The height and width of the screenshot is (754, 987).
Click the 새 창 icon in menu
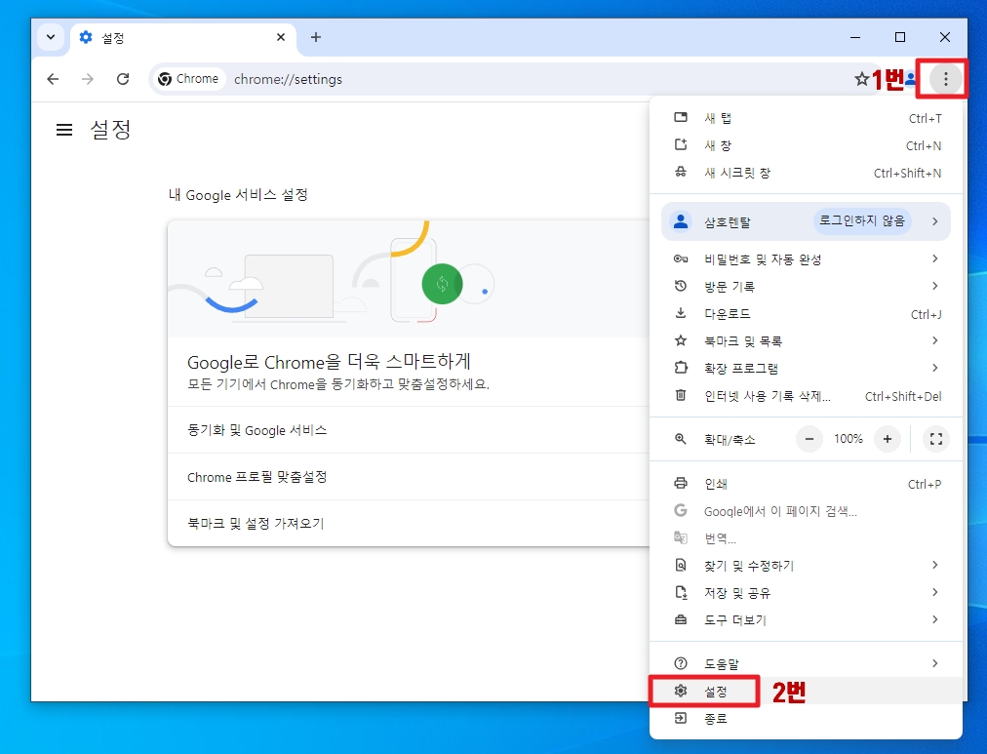[x=681, y=144]
